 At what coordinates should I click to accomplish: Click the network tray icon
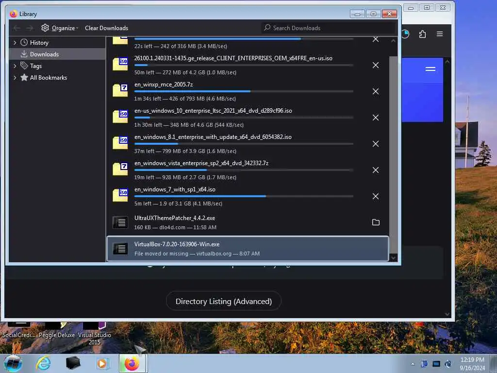(x=436, y=364)
